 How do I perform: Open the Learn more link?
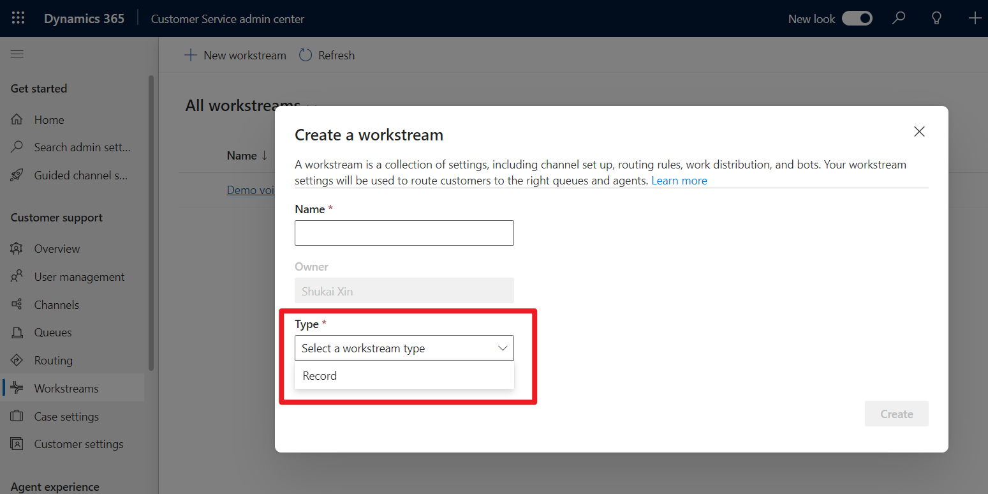679,181
